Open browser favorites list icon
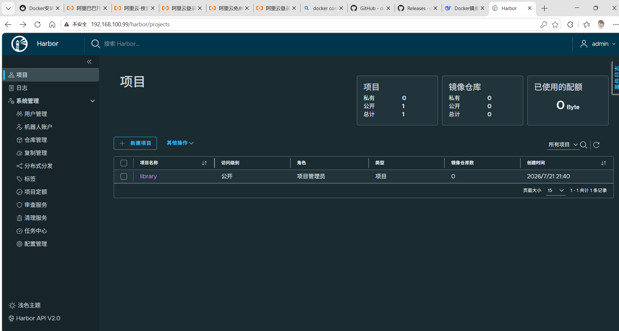The image size is (619, 331). pyautogui.click(x=587, y=24)
